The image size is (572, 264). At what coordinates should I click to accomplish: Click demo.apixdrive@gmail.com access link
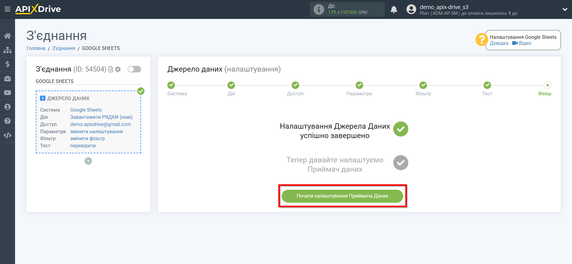pyautogui.click(x=100, y=124)
